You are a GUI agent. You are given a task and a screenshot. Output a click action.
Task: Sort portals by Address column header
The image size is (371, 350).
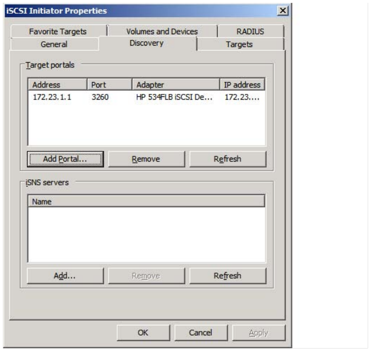coord(57,85)
